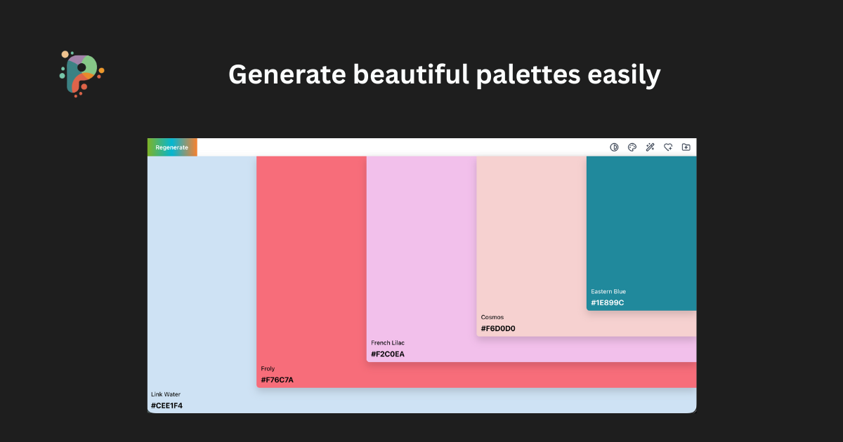843x442 pixels.
Task: Select the Cosmos pink swatch
Action: click(x=530, y=232)
